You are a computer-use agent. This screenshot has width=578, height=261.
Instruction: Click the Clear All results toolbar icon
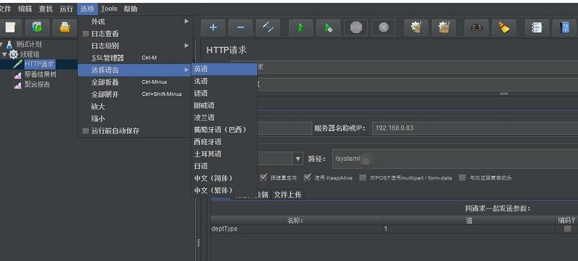point(444,27)
